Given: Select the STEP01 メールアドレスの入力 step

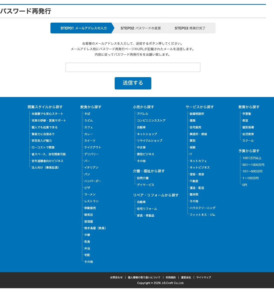Looking at the screenshot, I should 82,28.
